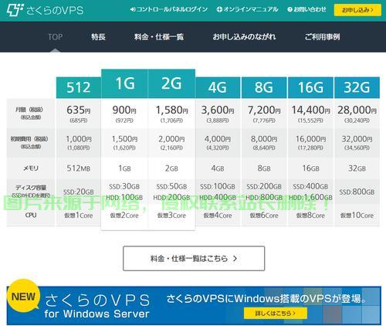Click the 14,400円 monthly price
Image resolution: width=386 pixels, height=326 pixels.
click(x=310, y=110)
